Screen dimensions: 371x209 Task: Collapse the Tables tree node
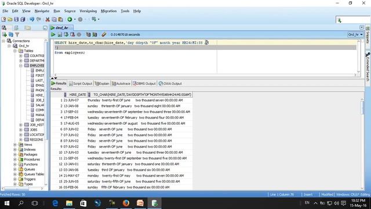click(15, 51)
